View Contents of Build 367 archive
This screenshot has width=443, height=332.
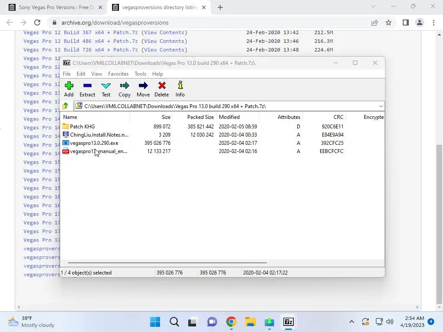(164, 32)
